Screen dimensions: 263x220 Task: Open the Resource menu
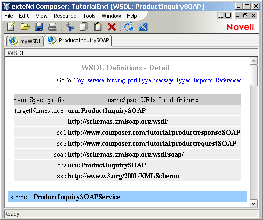click(65, 16)
